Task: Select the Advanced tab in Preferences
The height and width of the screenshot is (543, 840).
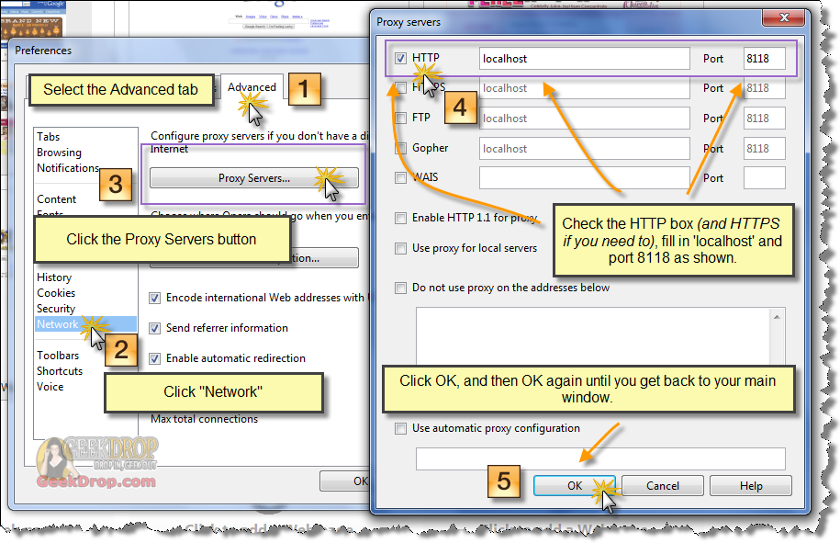Action: (252, 87)
